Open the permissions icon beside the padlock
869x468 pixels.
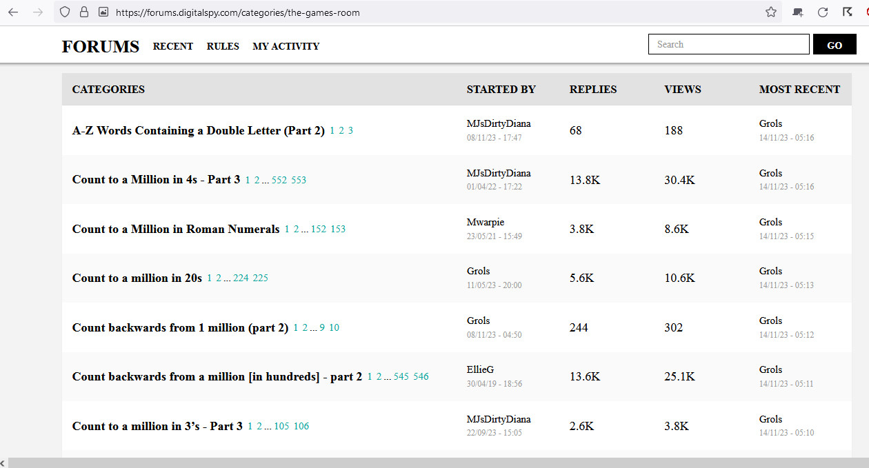click(x=103, y=12)
